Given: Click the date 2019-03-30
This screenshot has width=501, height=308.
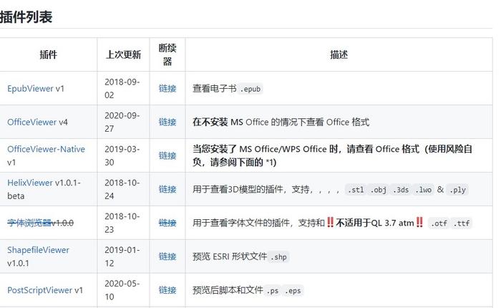Looking at the screenshot, I should click(x=122, y=155).
